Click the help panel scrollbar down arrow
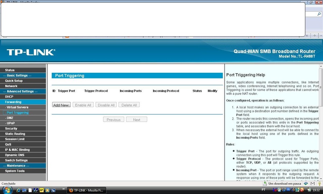Viewport: 323px width, 194px height. (x=321, y=179)
